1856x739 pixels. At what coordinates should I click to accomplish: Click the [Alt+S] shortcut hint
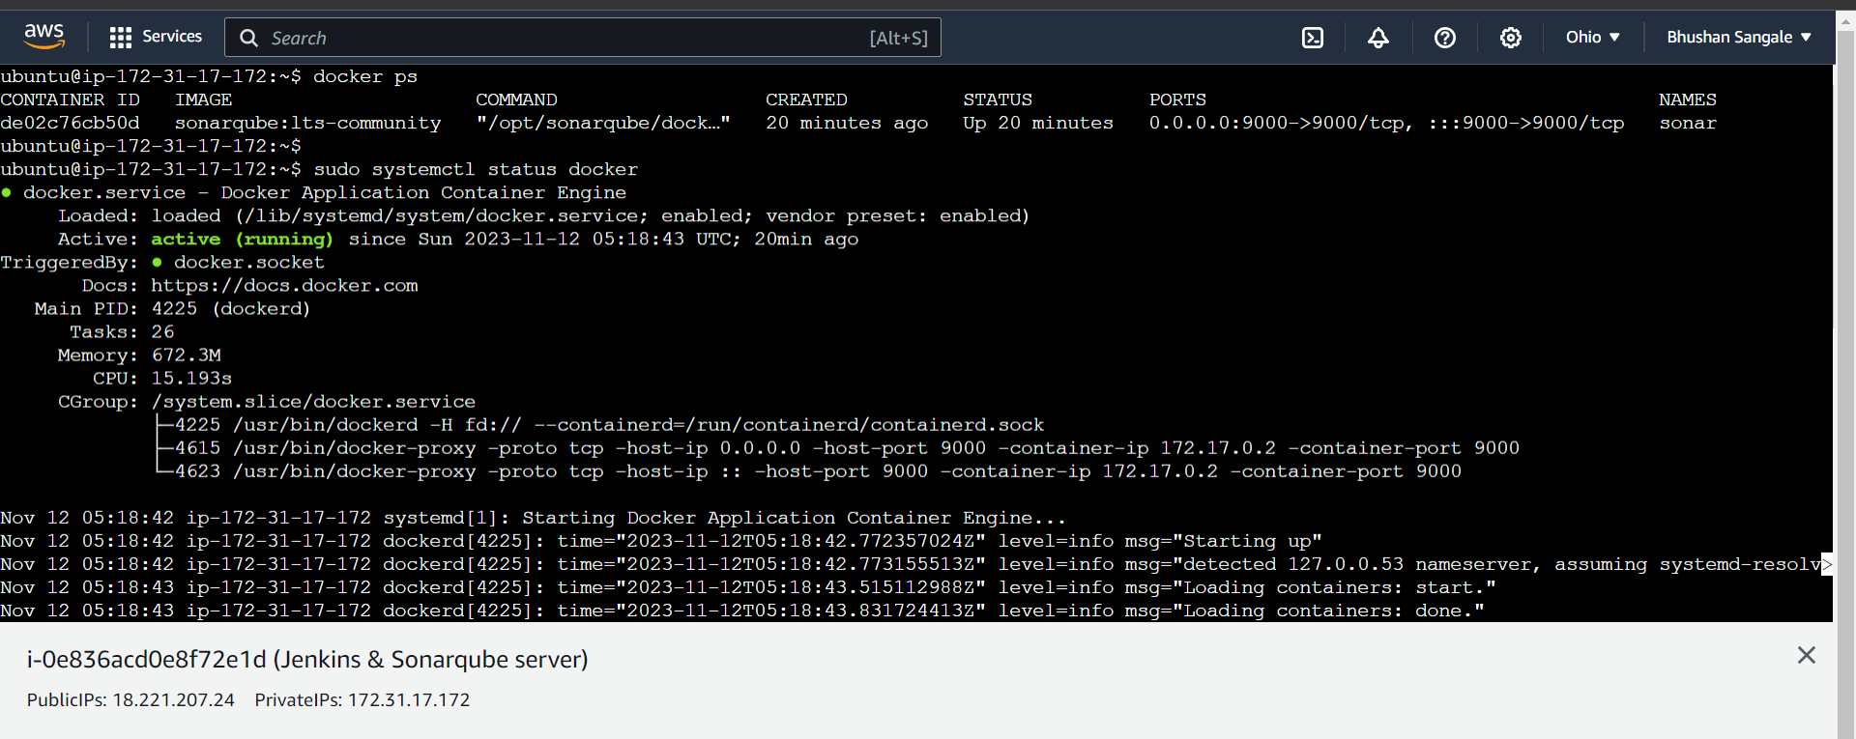[898, 38]
